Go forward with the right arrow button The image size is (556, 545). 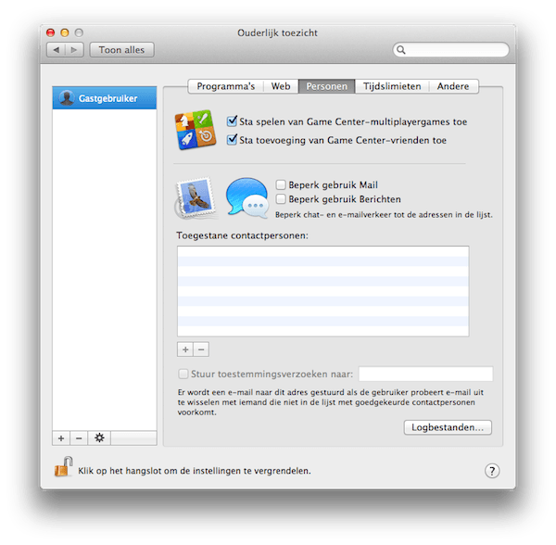click(x=74, y=50)
